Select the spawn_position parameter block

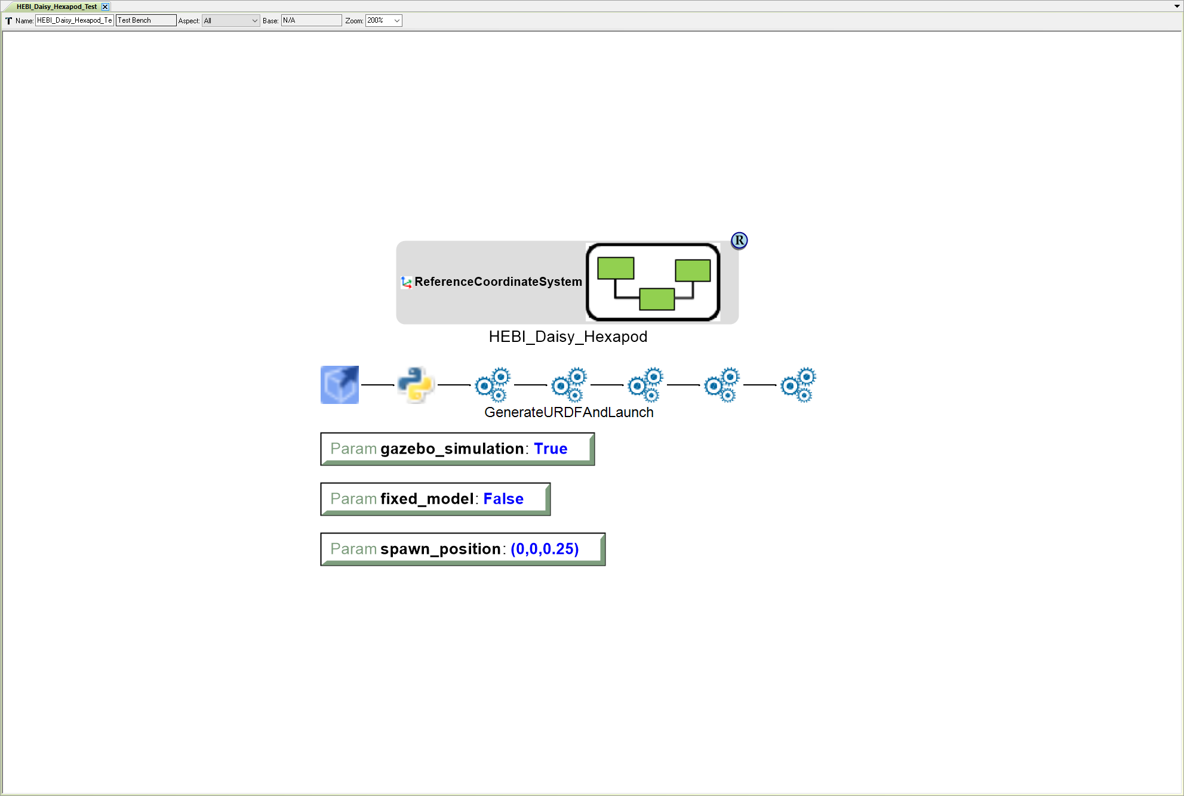pos(462,549)
